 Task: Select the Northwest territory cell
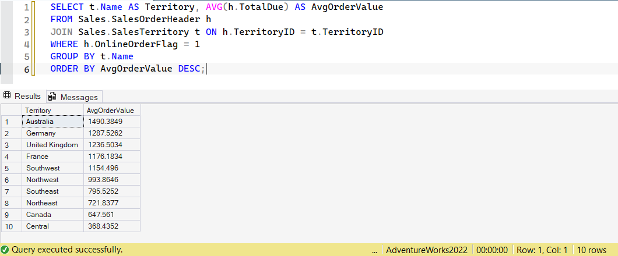tap(53, 179)
